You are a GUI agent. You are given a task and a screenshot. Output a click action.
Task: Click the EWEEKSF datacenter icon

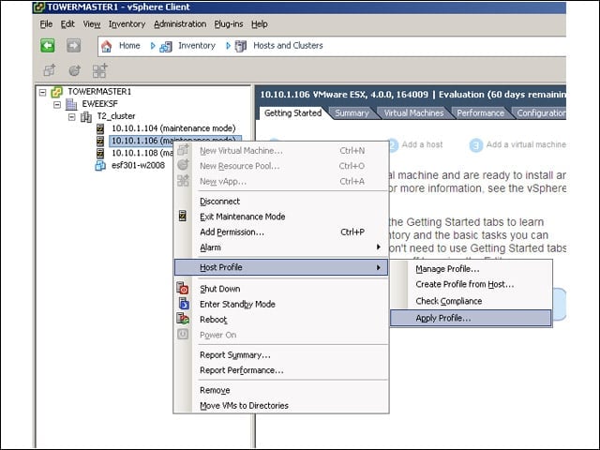point(71,104)
